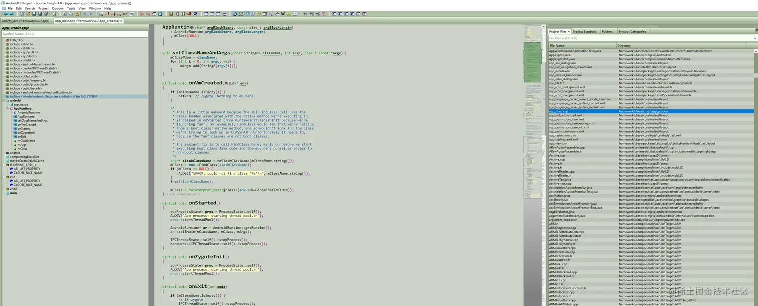Click the Print toolbar icon
The height and width of the screenshot is (306, 758).
click(54, 14)
